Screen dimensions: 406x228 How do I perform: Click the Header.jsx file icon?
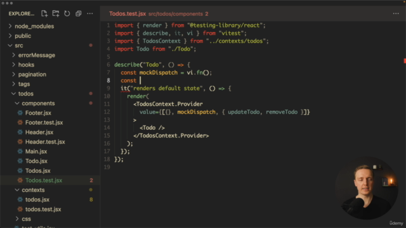pos(20,132)
